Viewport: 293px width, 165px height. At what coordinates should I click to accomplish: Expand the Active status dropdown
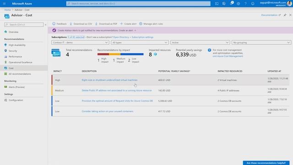(x=200, y=43)
